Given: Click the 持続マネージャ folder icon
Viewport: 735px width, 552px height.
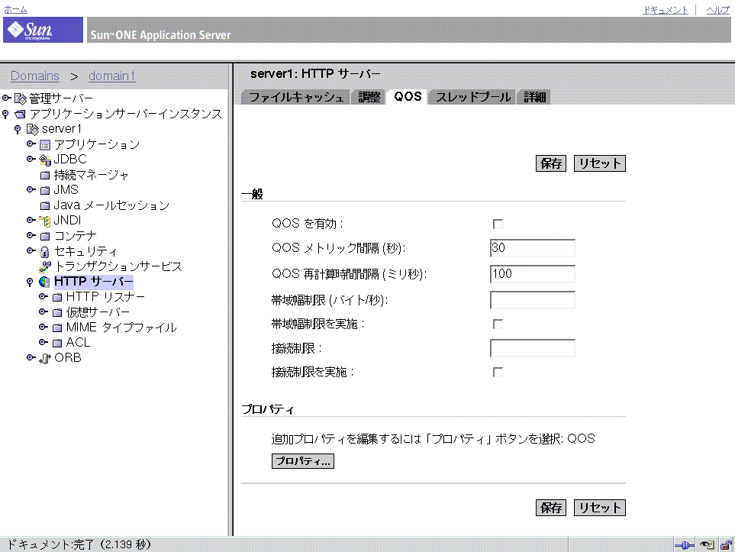Looking at the screenshot, I should 45,176.
